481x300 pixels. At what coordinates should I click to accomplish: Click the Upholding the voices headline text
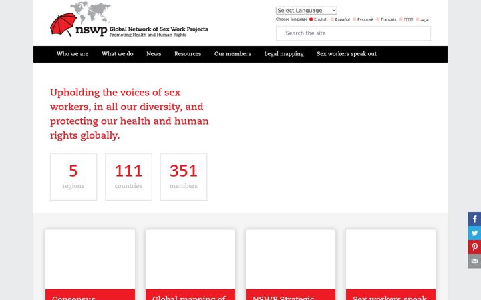129,113
